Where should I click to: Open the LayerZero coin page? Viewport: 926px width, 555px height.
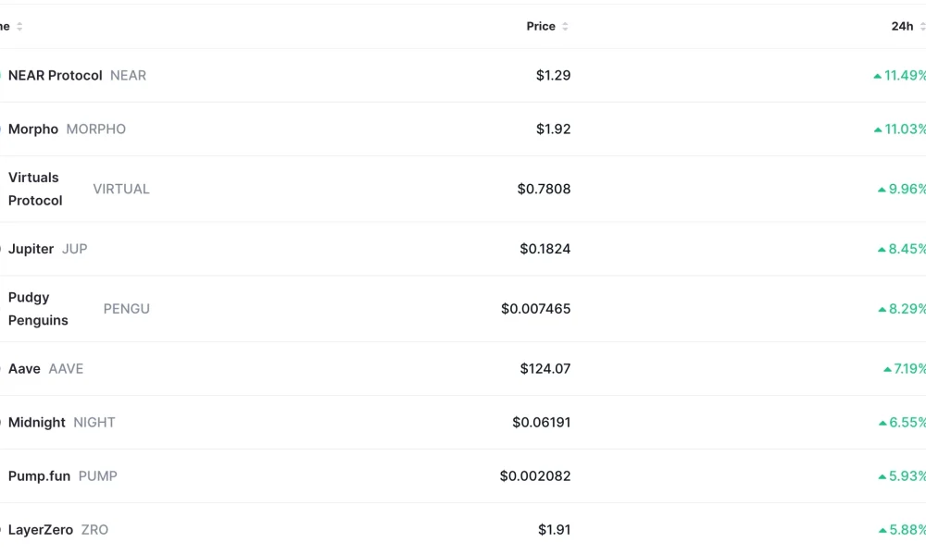click(40, 529)
